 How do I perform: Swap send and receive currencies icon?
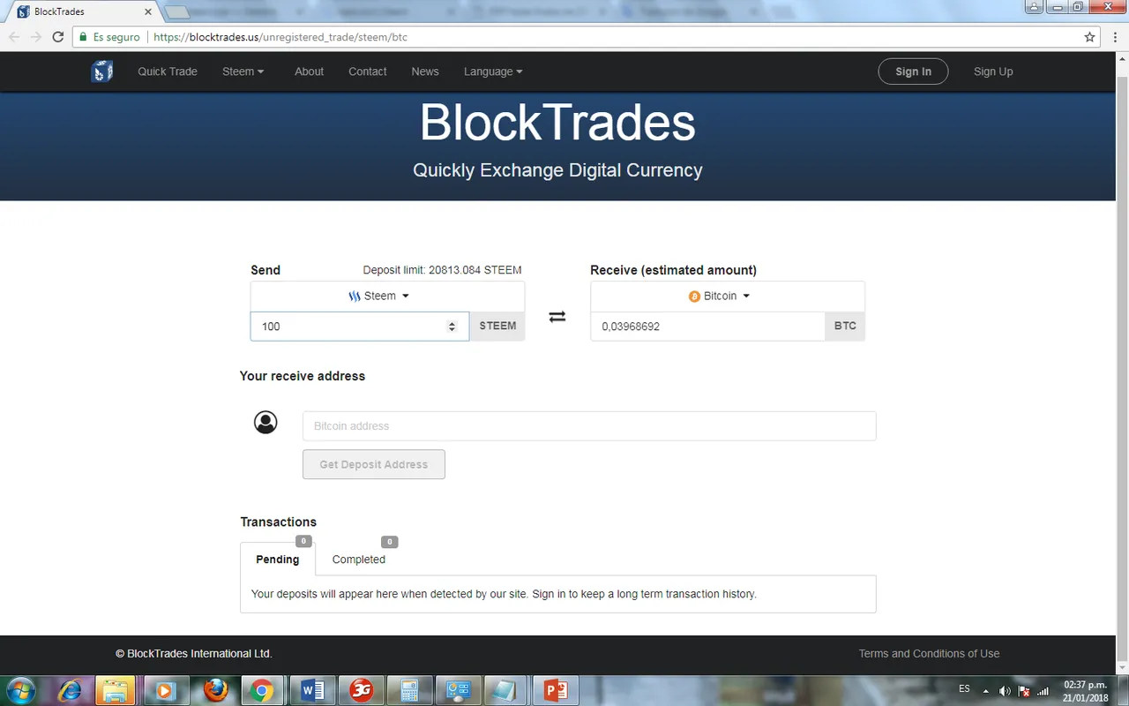(x=557, y=317)
